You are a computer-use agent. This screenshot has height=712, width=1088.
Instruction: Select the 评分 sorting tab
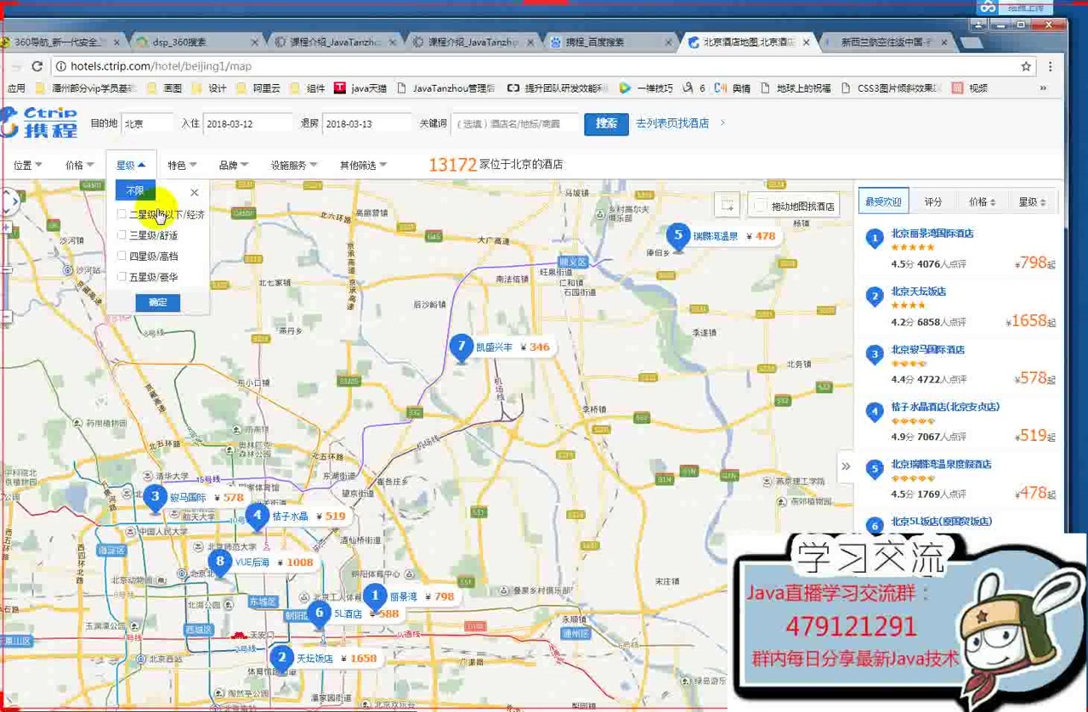click(933, 202)
